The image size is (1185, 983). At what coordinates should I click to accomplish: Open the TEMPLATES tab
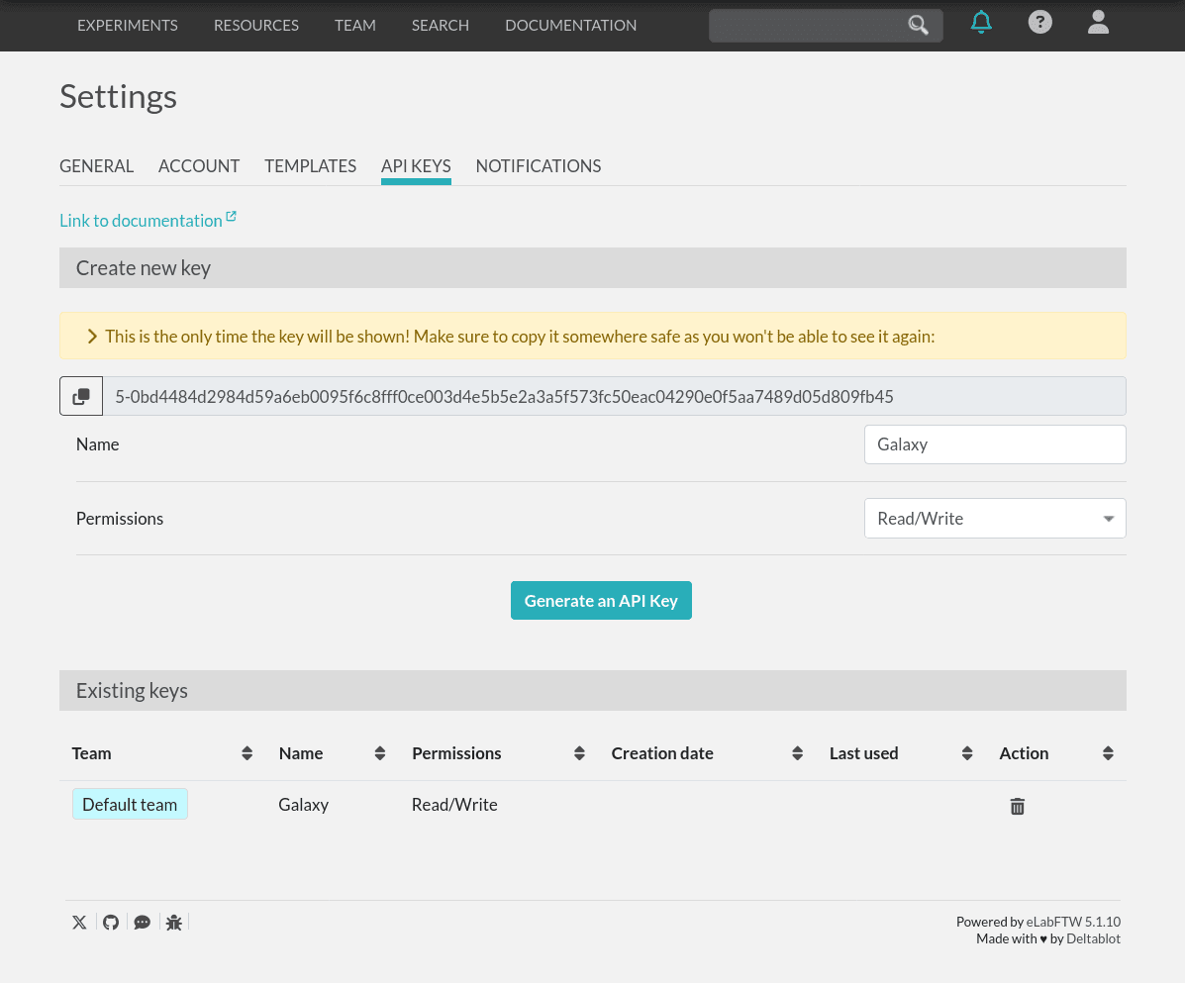pyautogui.click(x=310, y=165)
